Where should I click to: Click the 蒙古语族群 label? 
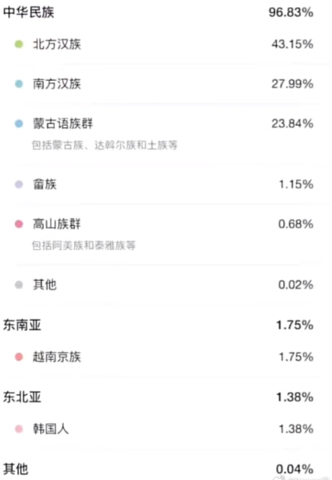pyautogui.click(x=63, y=123)
